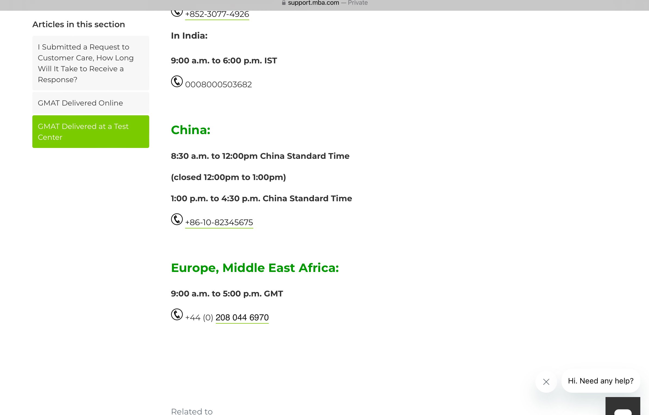Call the +86-10-82345675 China number

point(219,222)
